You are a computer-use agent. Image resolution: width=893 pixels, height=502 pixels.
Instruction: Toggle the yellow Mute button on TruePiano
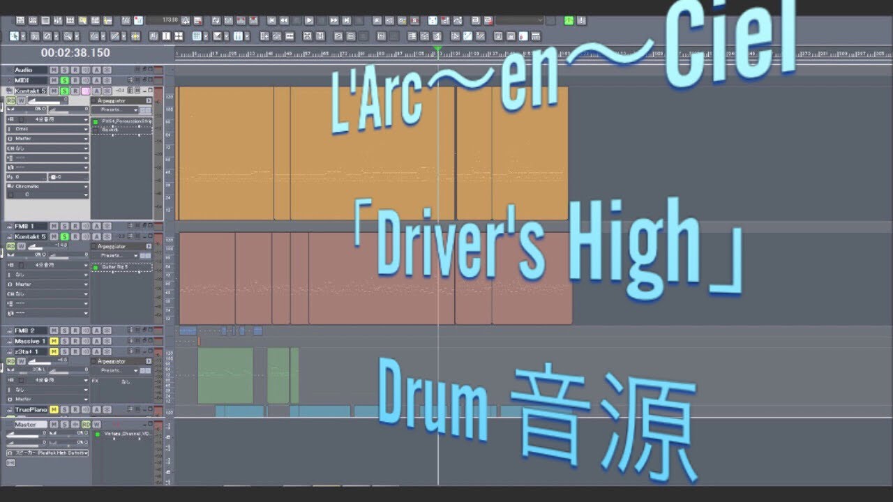54,409
